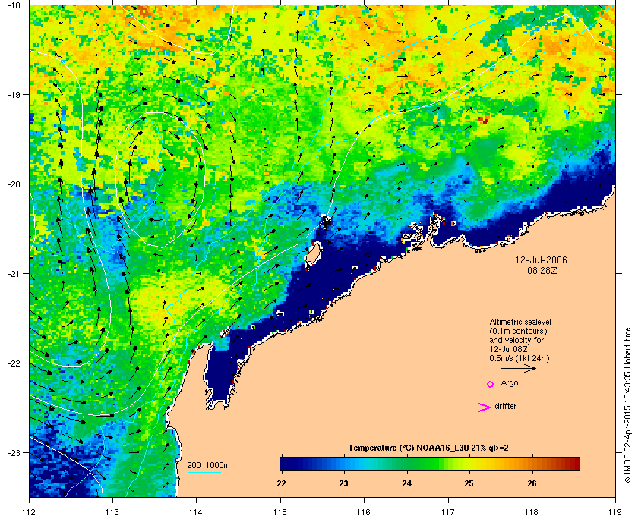Click the Temperature NOAA16_L3U colorbar title
638x516 pixels.
[x=428, y=448]
